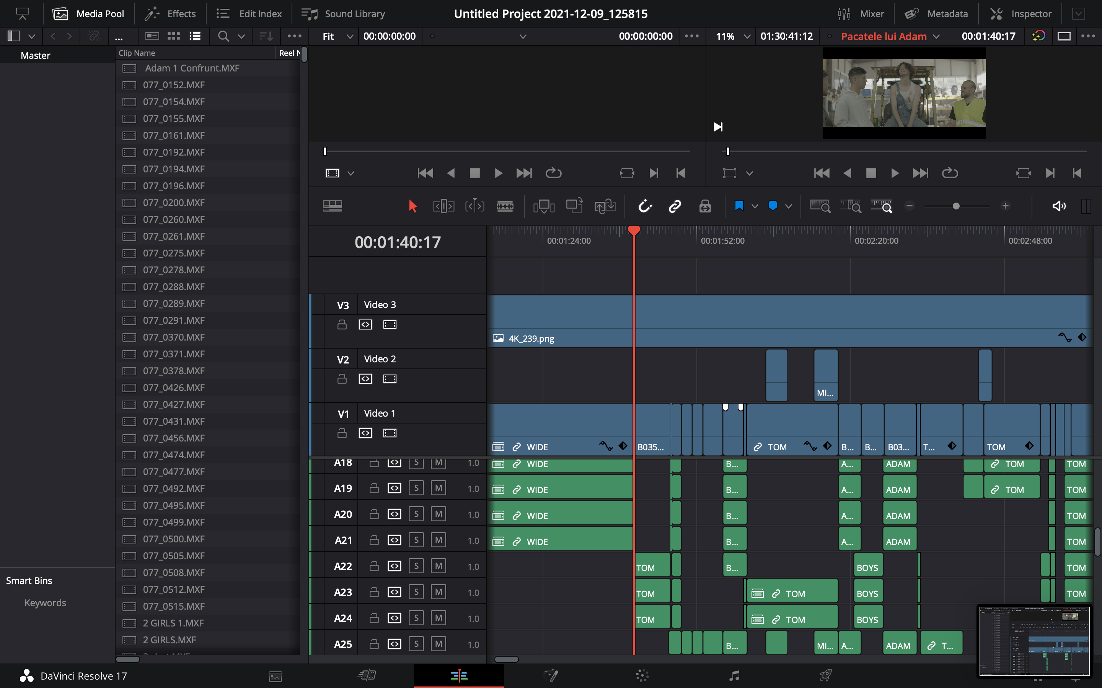1102x688 pixels.
Task: Solo audio track A18
Action: pos(416,462)
